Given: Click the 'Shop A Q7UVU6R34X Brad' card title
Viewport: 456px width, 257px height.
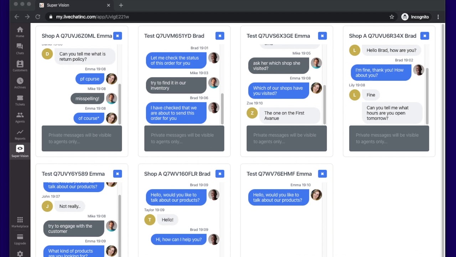Looking at the screenshot, I should click(x=383, y=36).
